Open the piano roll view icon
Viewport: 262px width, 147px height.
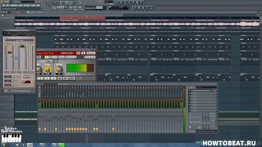pos(143,8)
